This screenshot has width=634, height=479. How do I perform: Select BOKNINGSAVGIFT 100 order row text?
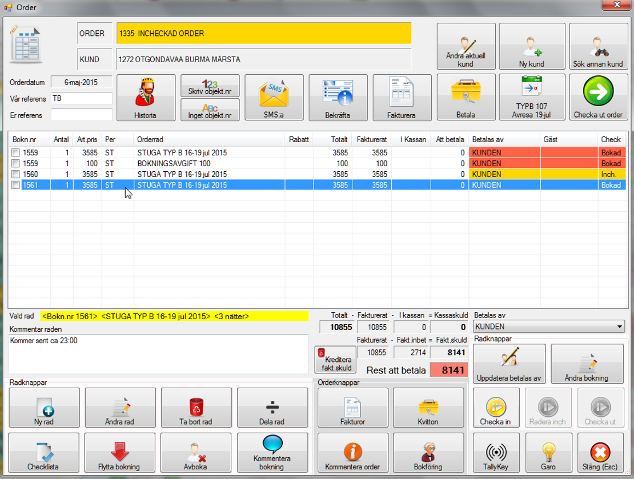coord(174,164)
